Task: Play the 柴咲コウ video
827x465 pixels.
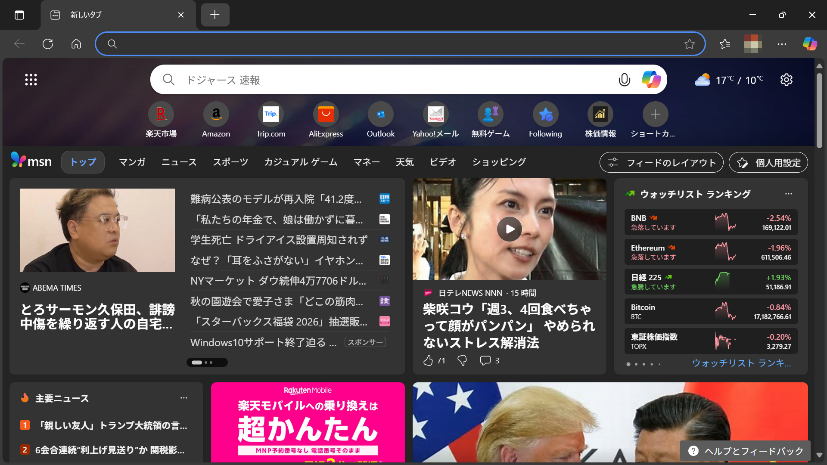Action: coord(509,229)
